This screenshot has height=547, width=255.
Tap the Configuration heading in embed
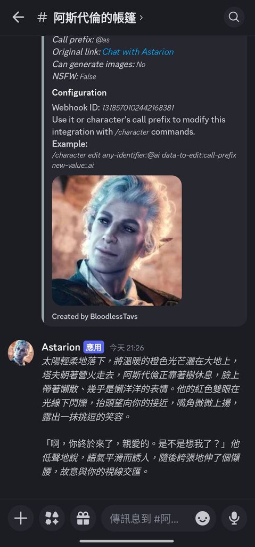coord(79,92)
